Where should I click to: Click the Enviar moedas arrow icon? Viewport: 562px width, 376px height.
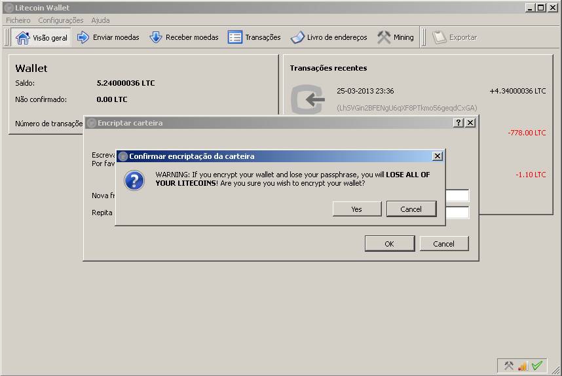tap(83, 37)
